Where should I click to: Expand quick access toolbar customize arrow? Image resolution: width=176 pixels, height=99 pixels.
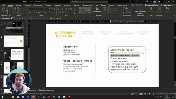tap(63, 18)
